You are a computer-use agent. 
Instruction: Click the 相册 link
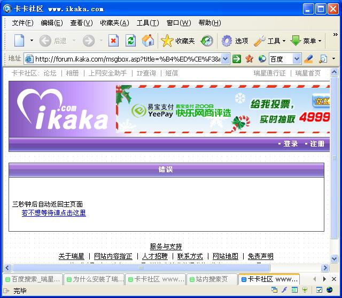pos(72,73)
